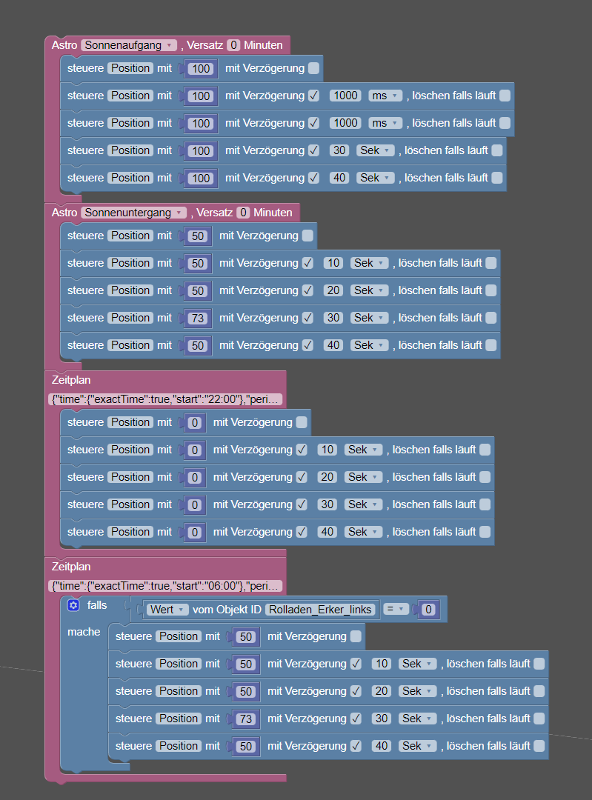
Task: Edit the 22:00 Zeitplan schedule JSON field
Action: point(165,399)
